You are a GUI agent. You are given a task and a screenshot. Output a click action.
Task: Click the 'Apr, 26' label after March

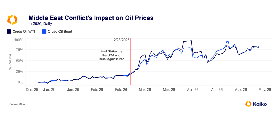(x=193, y=90)
